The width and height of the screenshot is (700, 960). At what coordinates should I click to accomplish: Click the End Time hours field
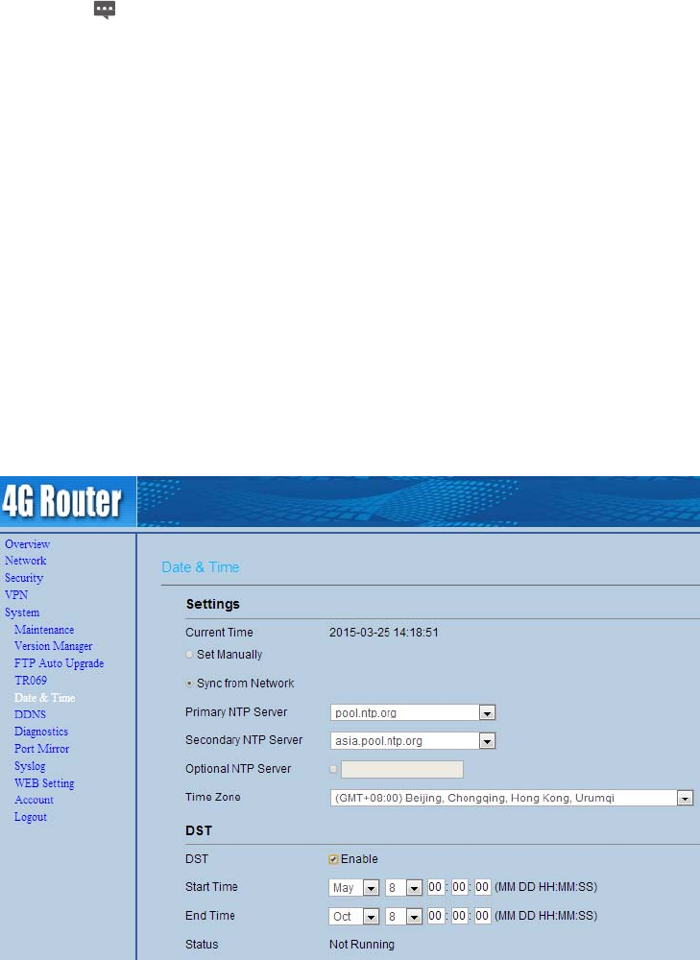click(x=435, y=916)
